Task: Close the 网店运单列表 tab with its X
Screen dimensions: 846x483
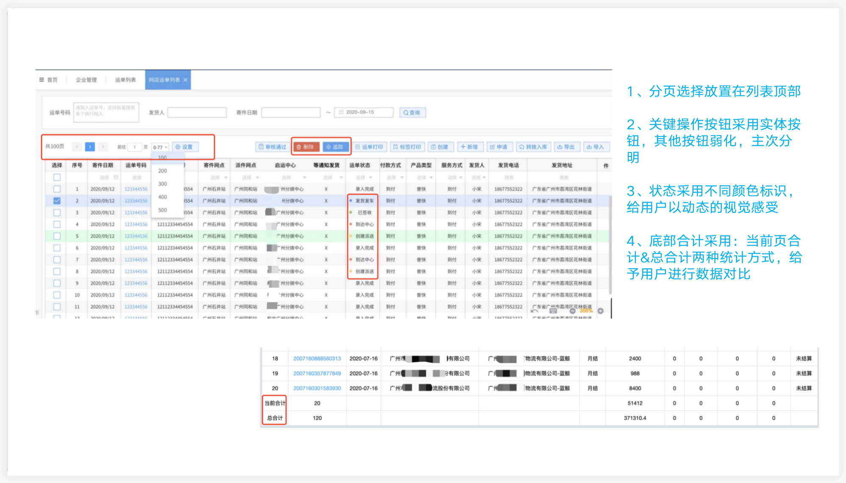Action: 185,80
